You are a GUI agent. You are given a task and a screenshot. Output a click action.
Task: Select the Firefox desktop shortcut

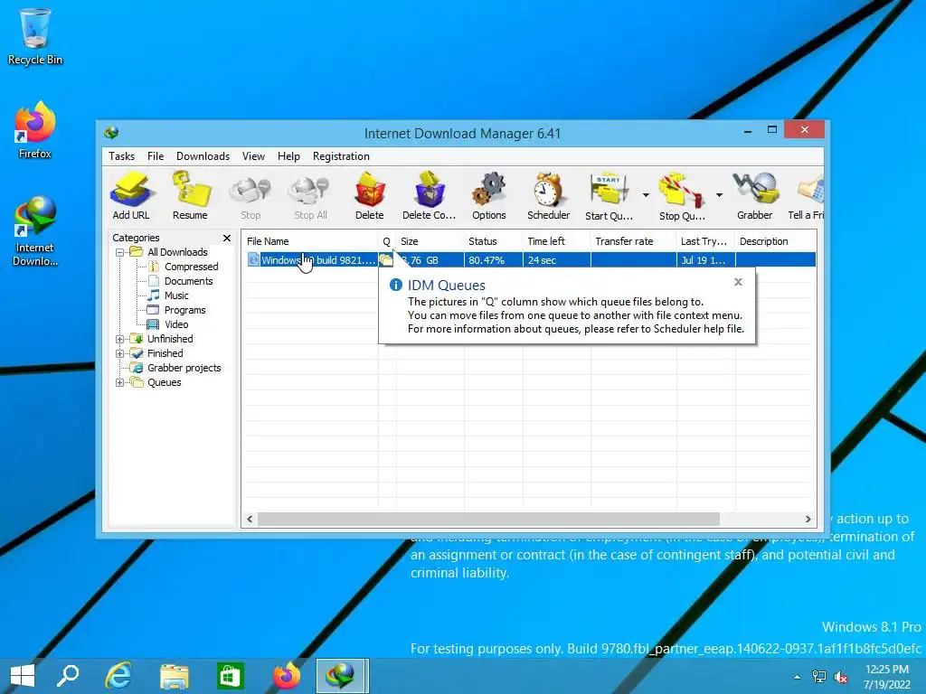(x=35, y=131)
